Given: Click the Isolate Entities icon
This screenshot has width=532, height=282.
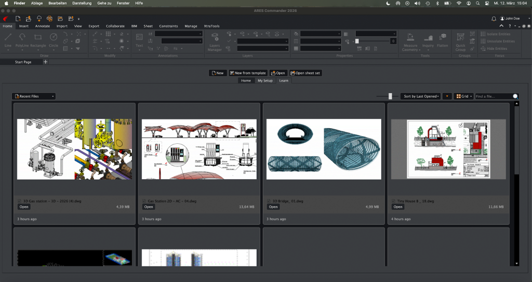Looking at the screenshot, I should pyautogui.click(x=483, y=34).
